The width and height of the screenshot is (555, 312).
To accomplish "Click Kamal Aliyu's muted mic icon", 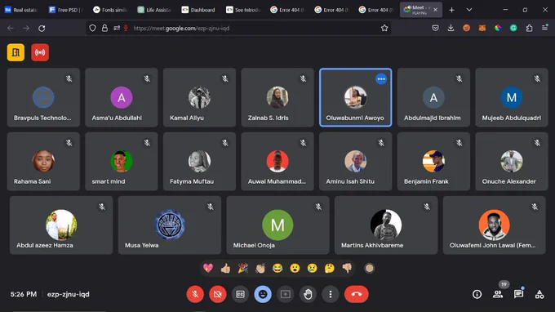I will pos(225,78).
